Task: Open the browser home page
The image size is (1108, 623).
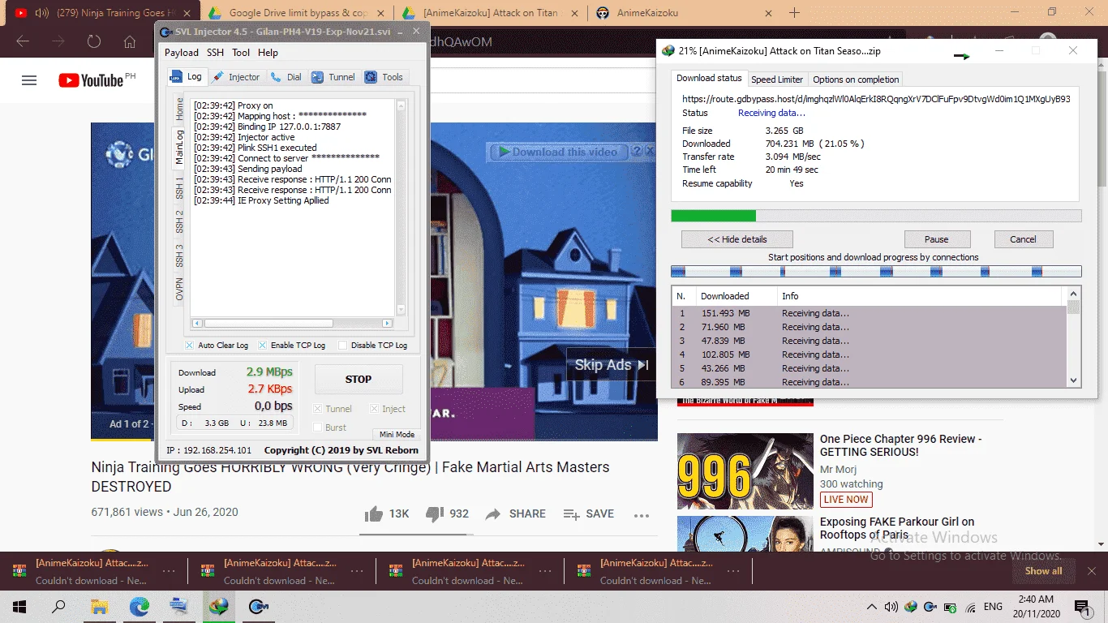Action: pyautogui.click(x=130, y=41)
